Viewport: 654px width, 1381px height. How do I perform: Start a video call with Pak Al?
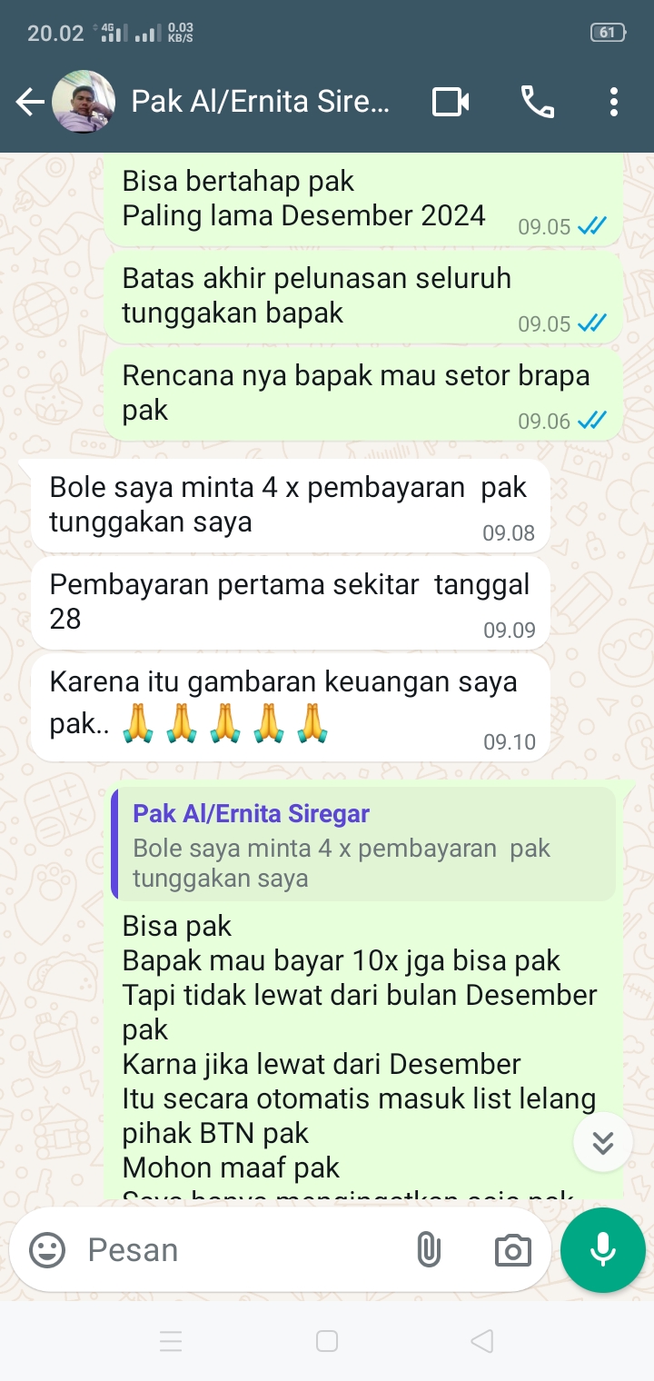point(451,102)
